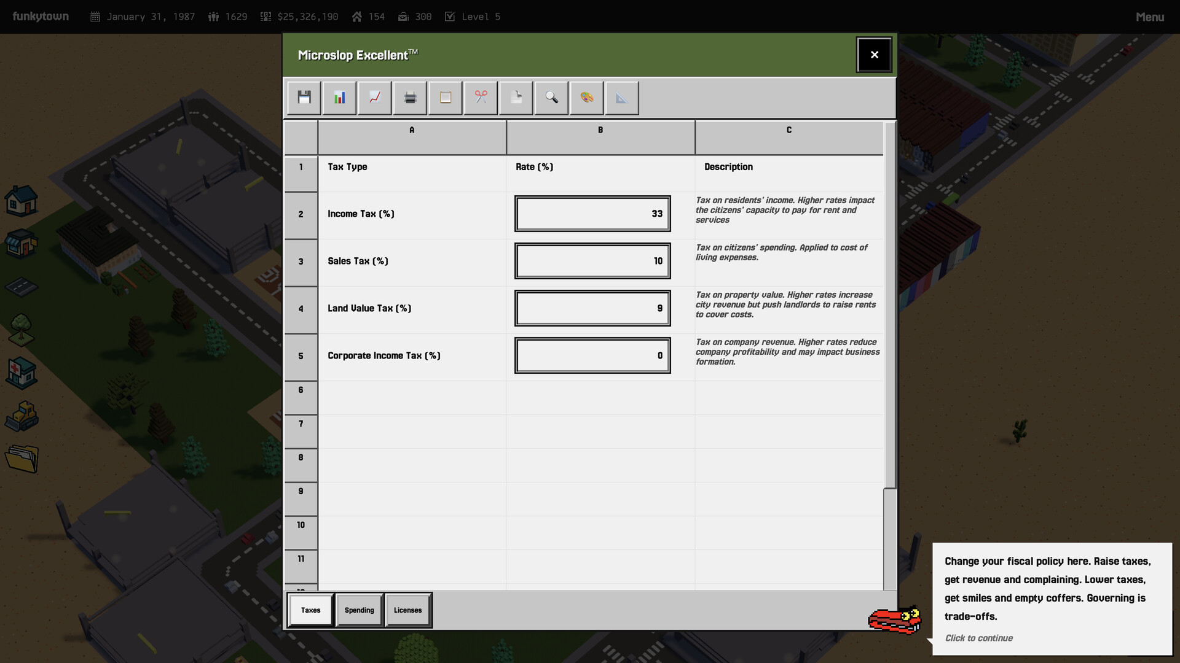Screen dimensions: 1180x663
Task: Select the hospital building icon
Action: click(22, 373)
